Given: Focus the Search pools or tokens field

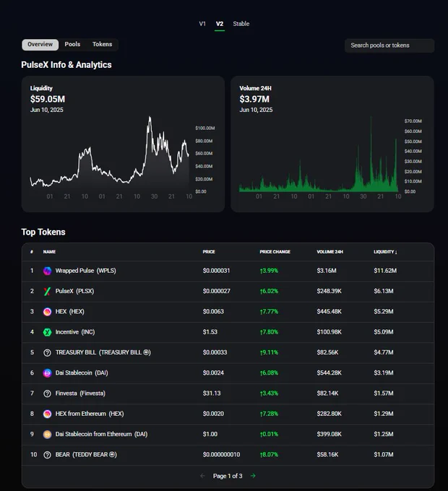Looking at the screenshot, I should (x=389, y=45).
